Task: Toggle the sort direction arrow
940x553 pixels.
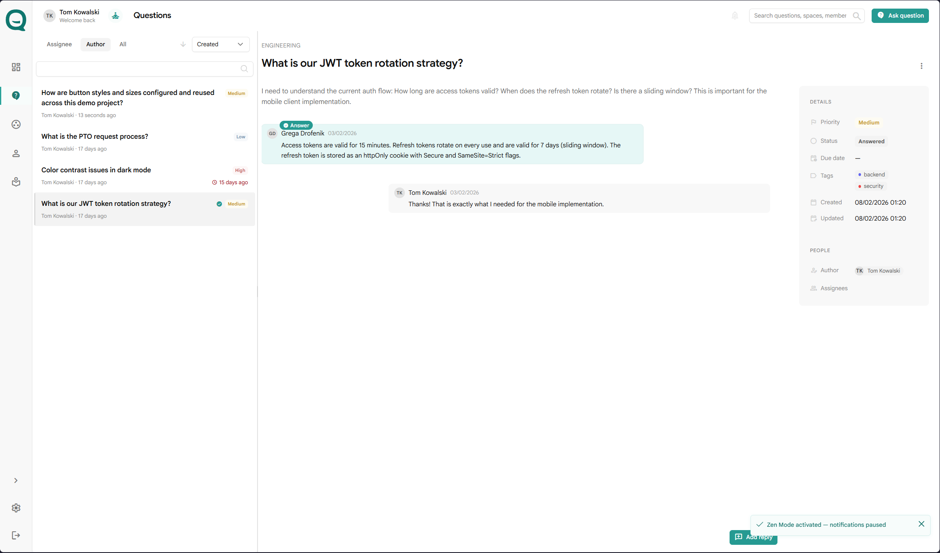Action: tap(183, 44)
